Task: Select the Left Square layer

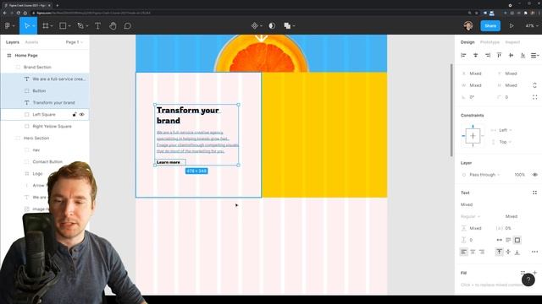Action: coord(45,115)
